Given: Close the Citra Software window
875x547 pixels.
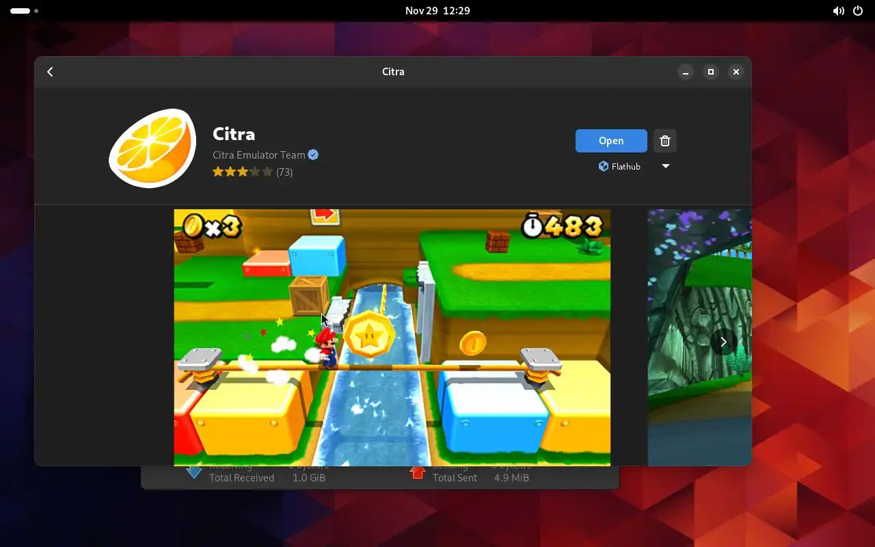Looking at the screenshot, I should point(736,72).
